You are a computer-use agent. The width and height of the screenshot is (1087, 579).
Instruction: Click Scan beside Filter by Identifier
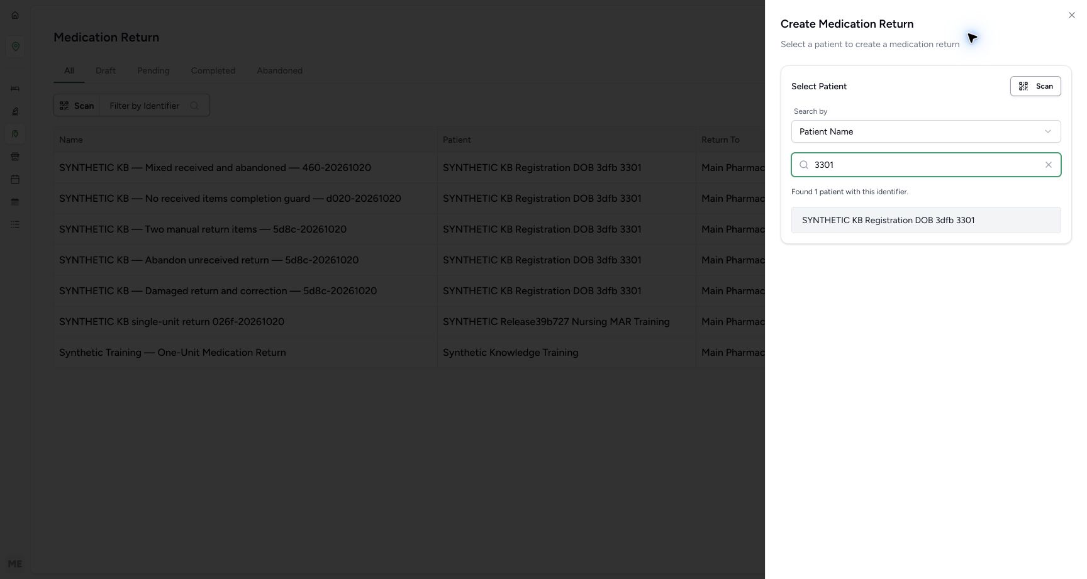coord(77,106)
